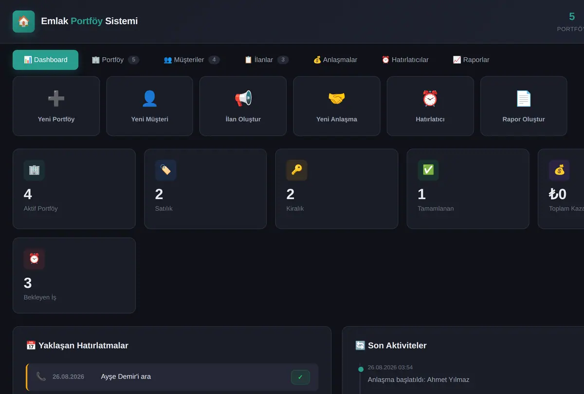Click the person icon for Yeni Müşteri
The image size is (584, 394).
(x=149, y=99)
